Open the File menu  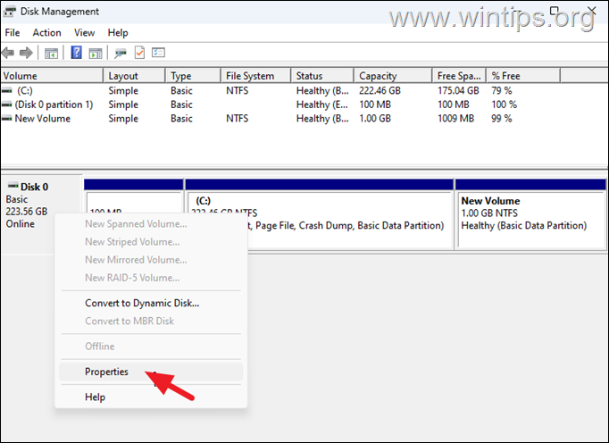click(x=13, y=33)
